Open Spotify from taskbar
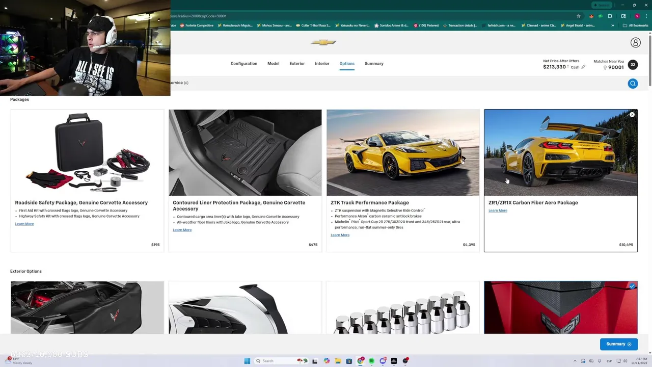 [x=371, y=361]
